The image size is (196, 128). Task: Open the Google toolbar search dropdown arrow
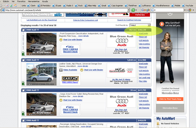155,10
